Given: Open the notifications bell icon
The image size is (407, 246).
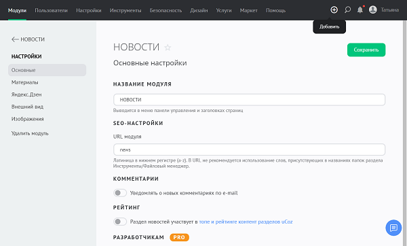Looking at the screenshot, I should 360,10.
